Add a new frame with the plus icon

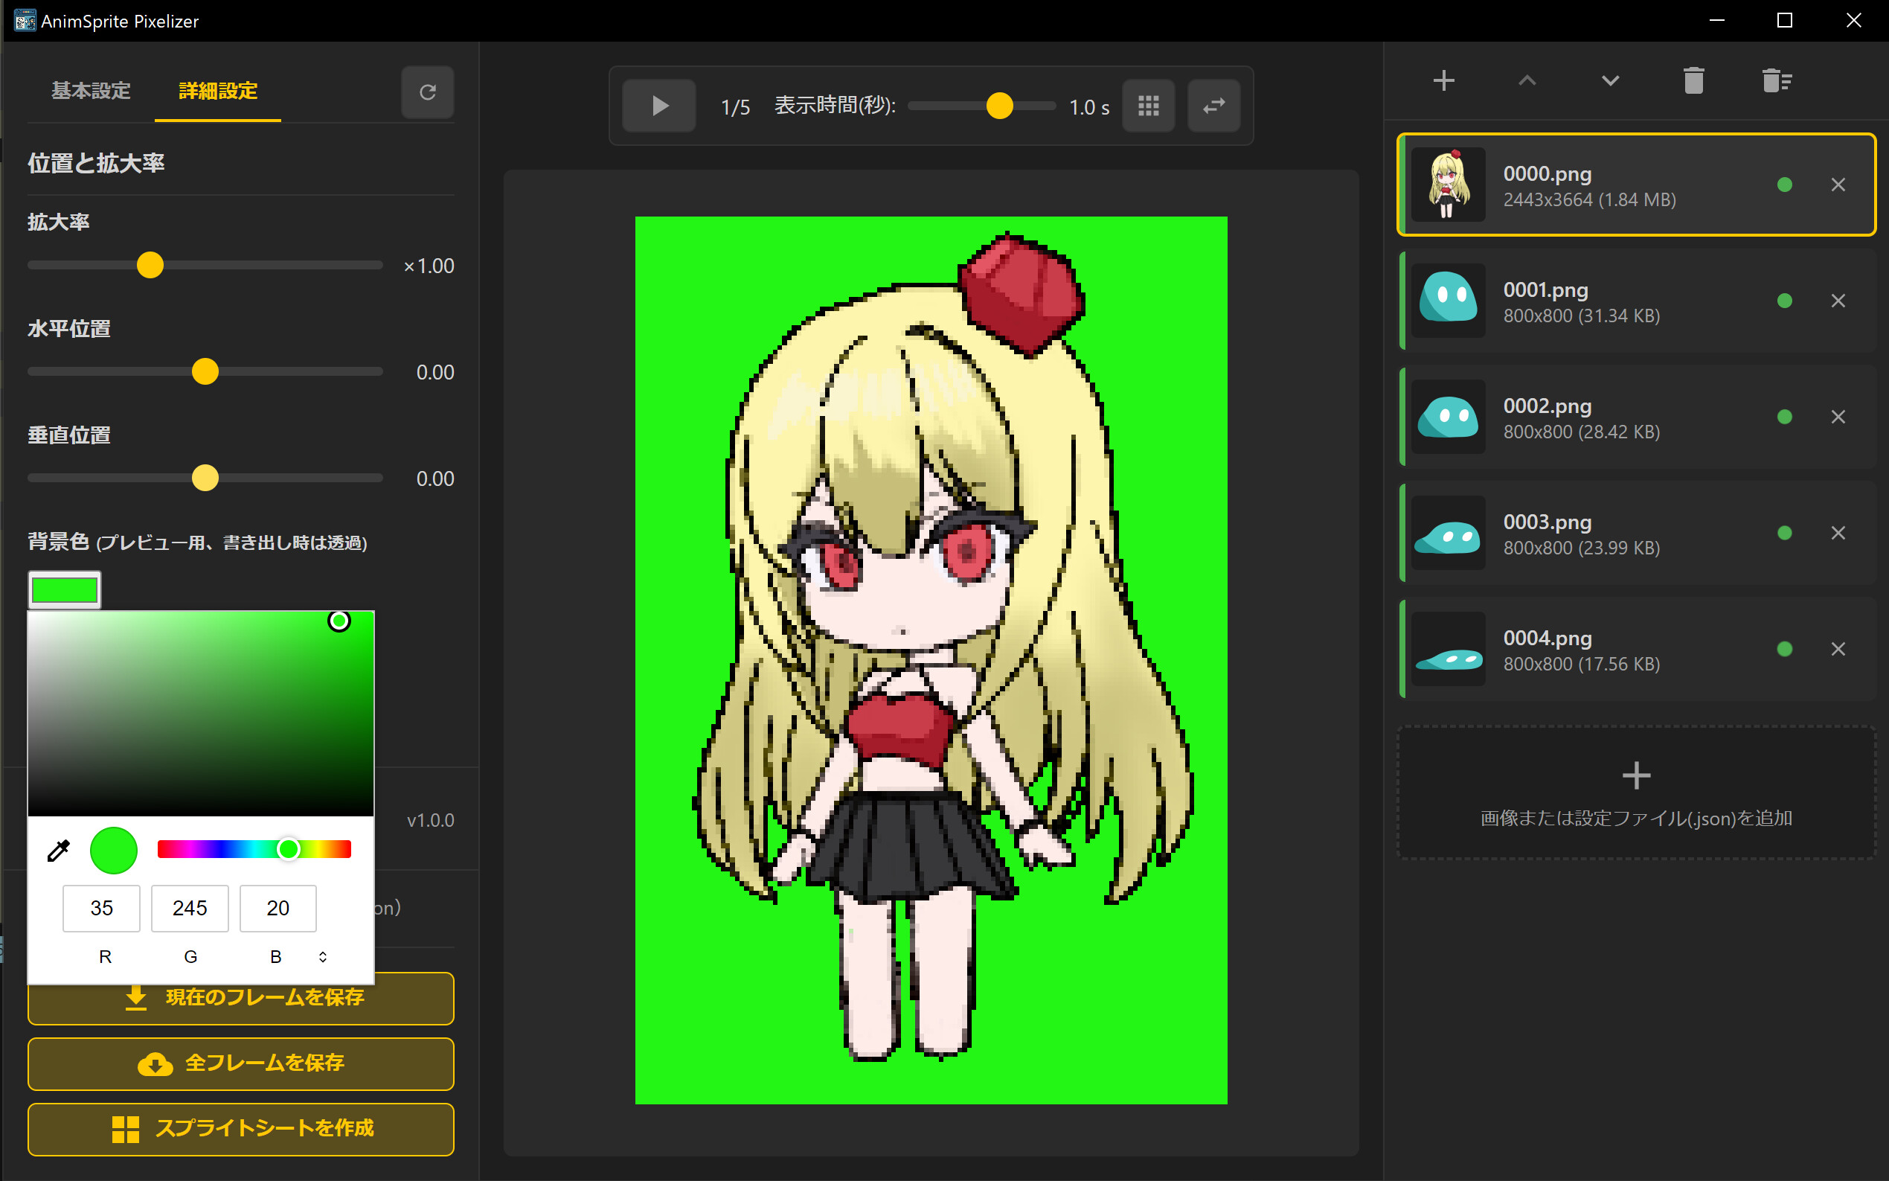tap(1443, 80)
